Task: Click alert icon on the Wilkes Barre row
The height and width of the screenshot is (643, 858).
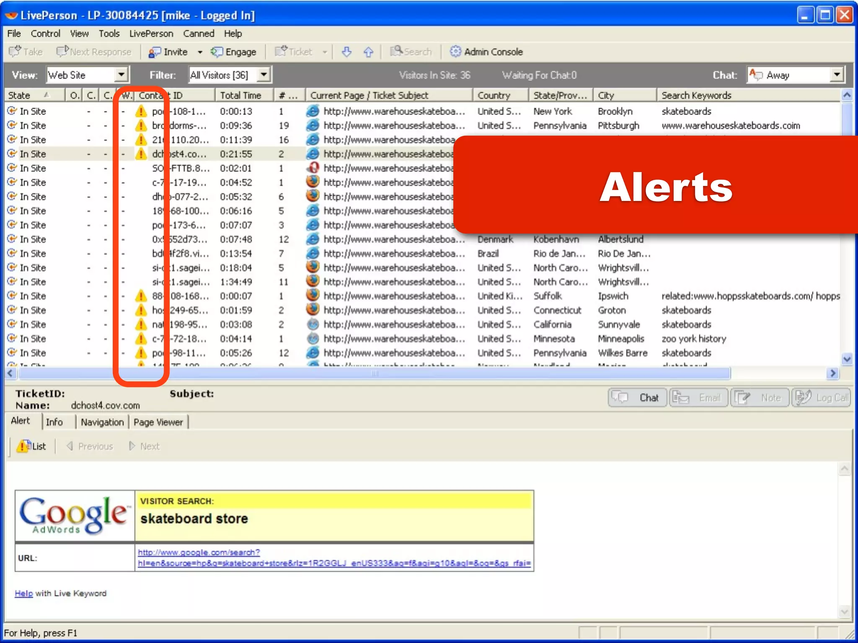Action: pyautogui.click(x=141, y=353)
